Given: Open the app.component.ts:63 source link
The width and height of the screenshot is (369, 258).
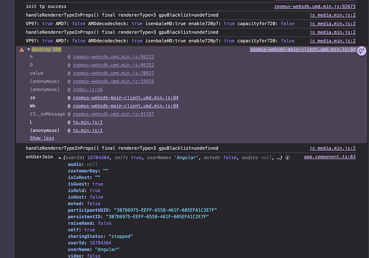Looking at the screenshot, I should (330, 157).
